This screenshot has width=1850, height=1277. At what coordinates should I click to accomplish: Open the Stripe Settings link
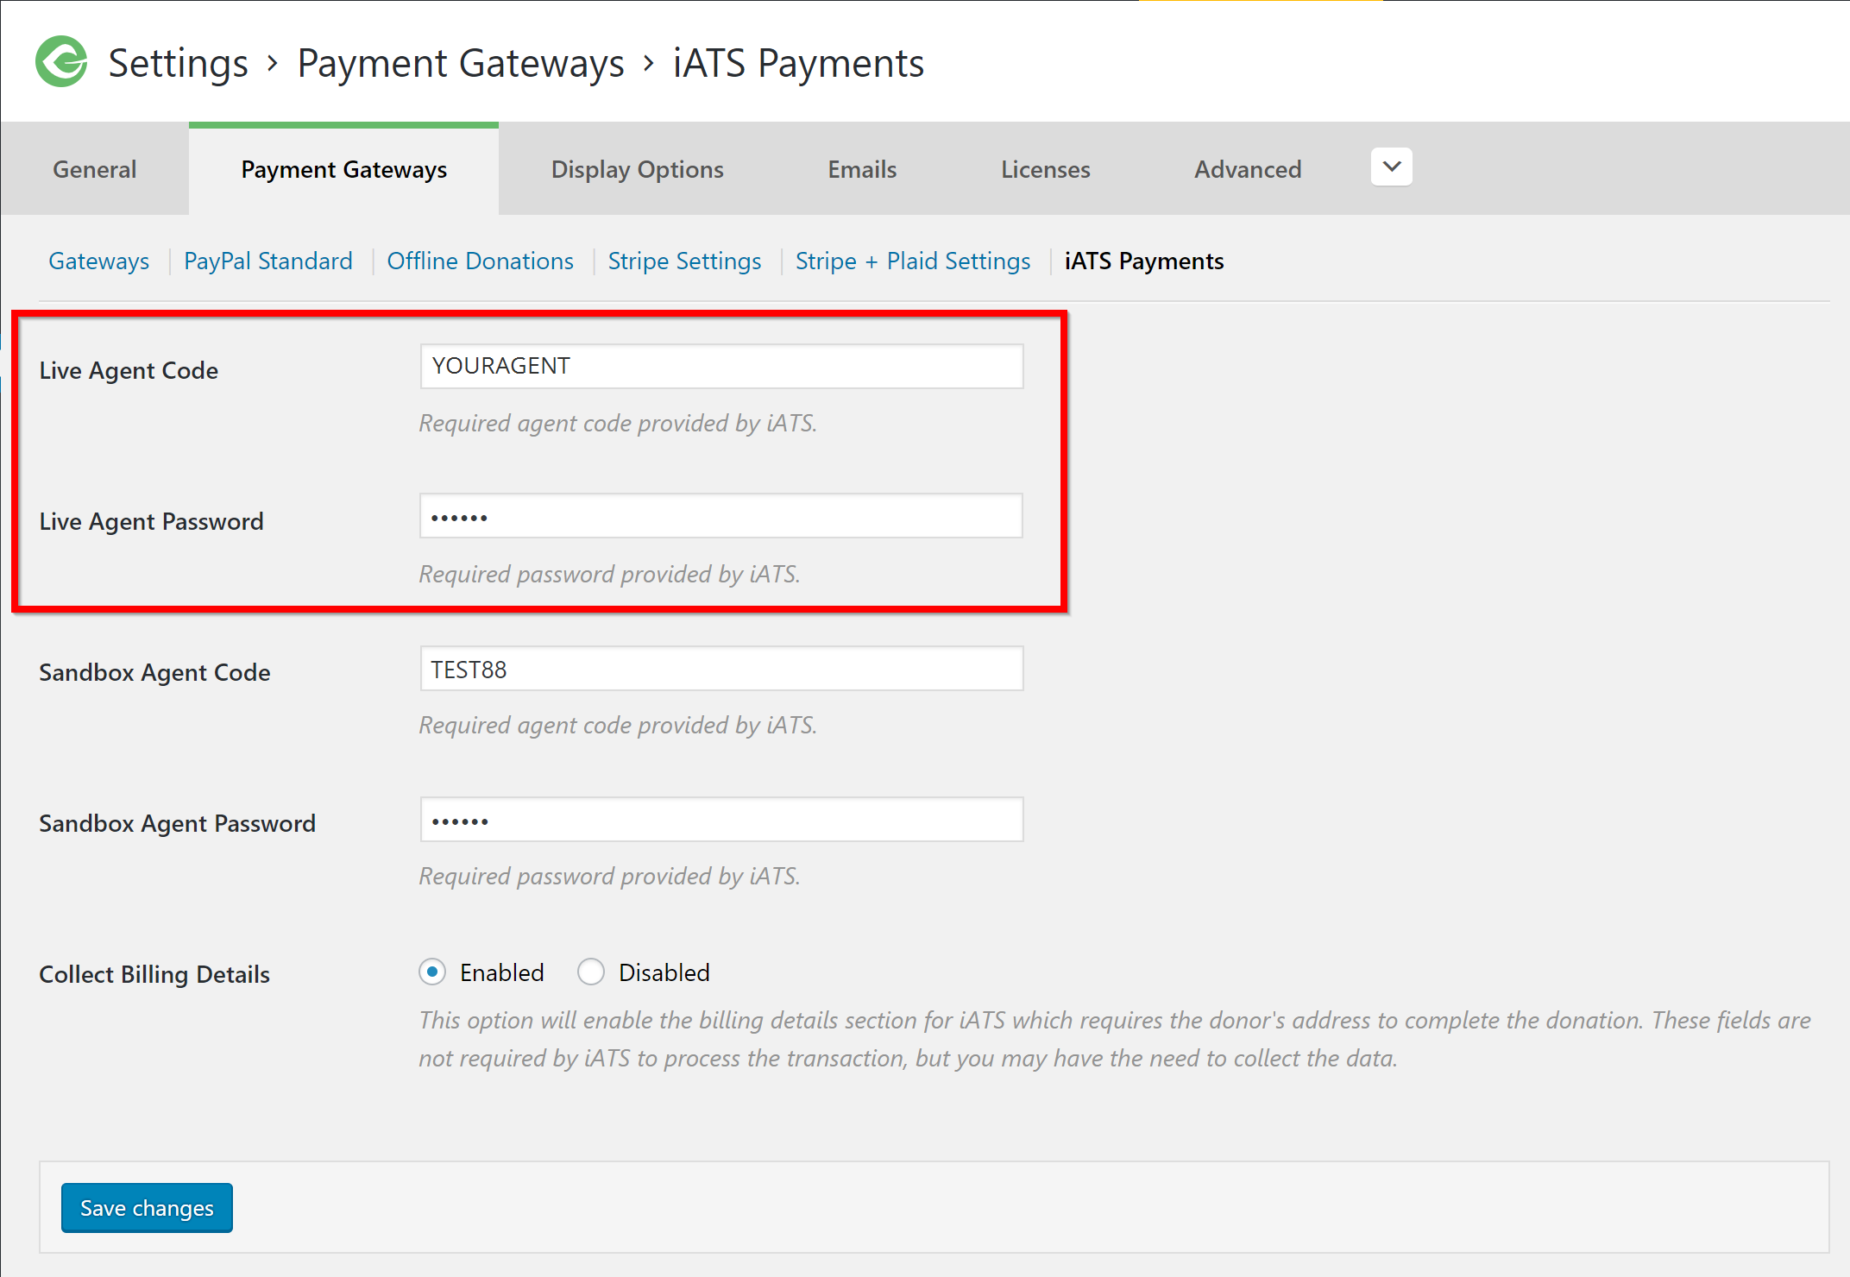pos(684,261)
